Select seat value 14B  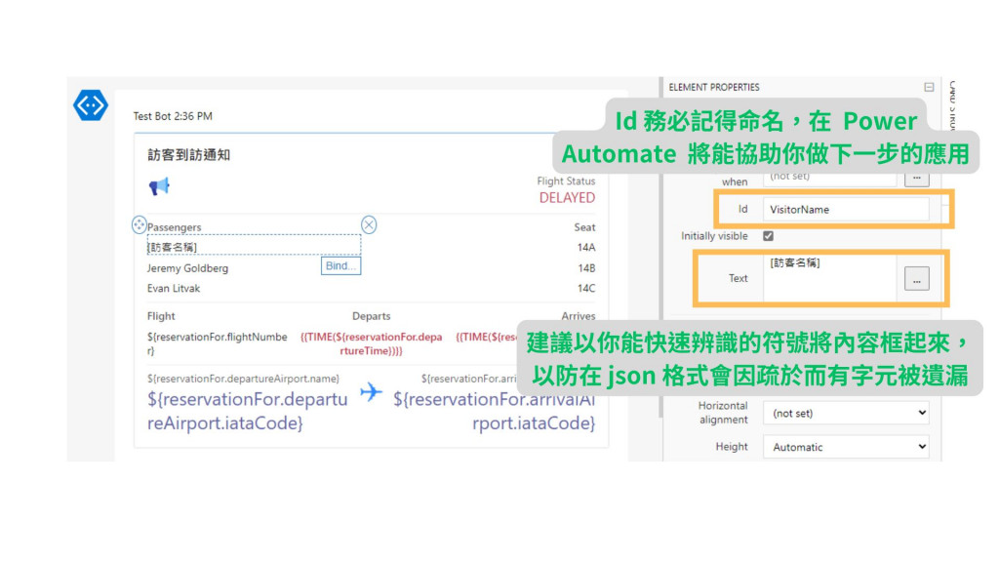(586, 268)
